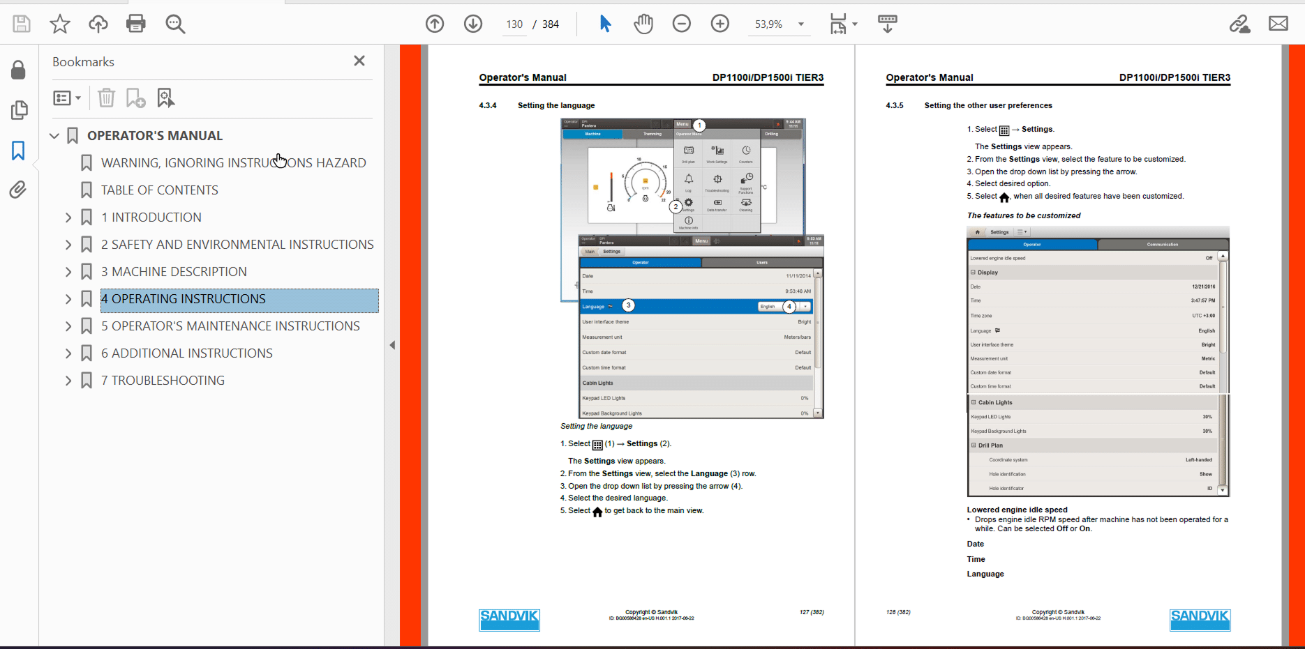Upload the file with the cloud icon
1305x649 pixels.
click(x=98, y=24)
